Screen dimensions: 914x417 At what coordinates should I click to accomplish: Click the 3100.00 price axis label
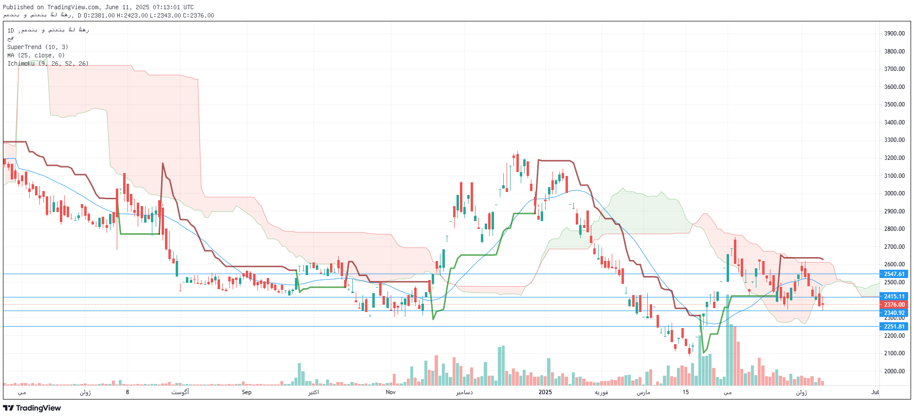point(895,176)
